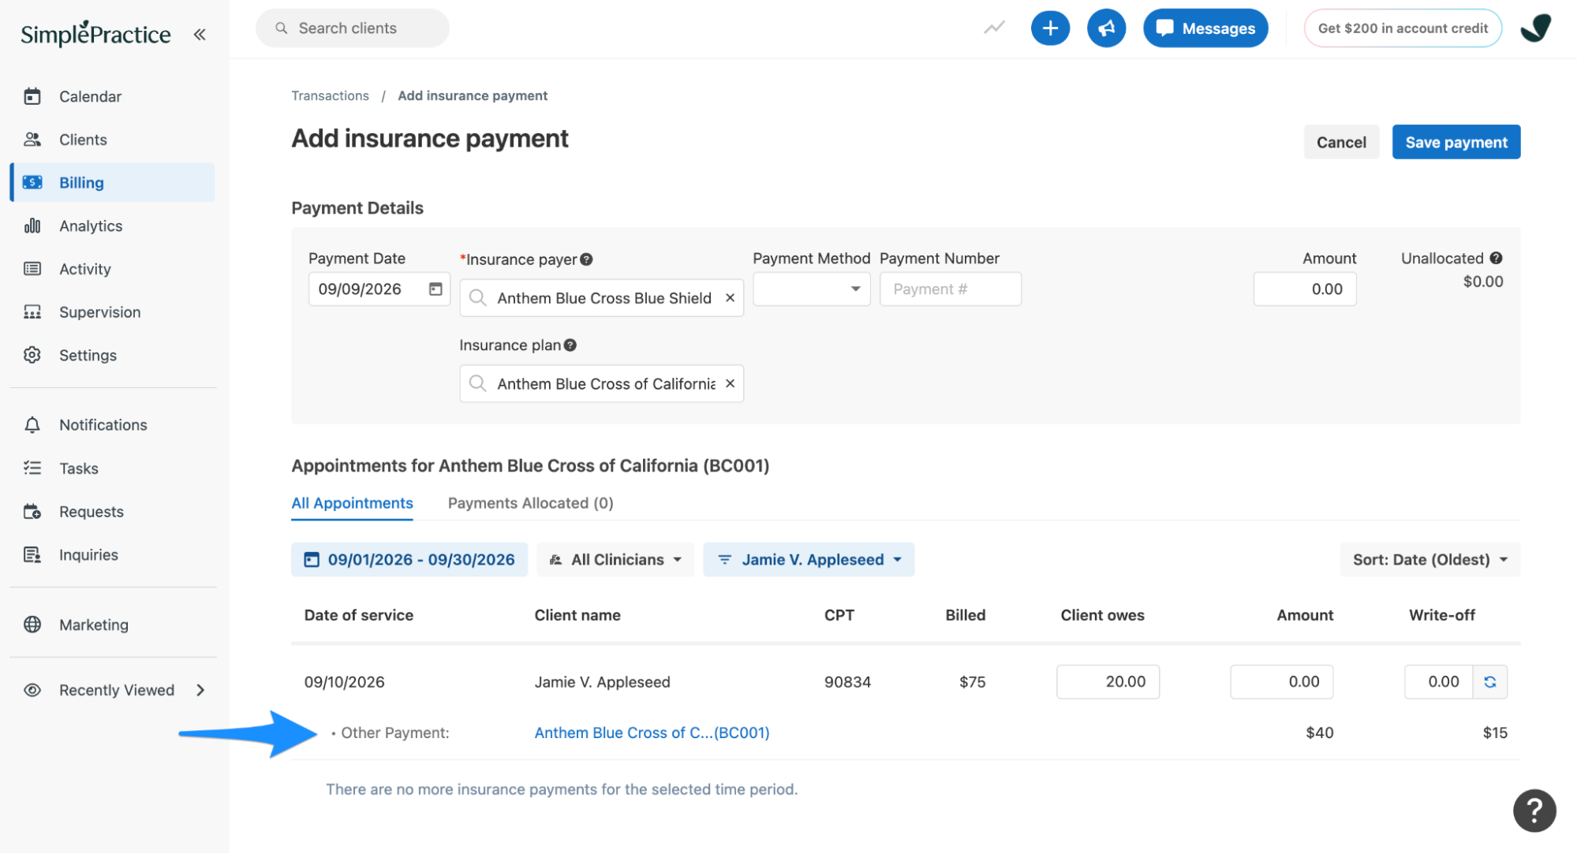This screenshot has width=1577, height=854.
Task: Click the Settings gear icon in sidebar
Action: coord(32,355)
